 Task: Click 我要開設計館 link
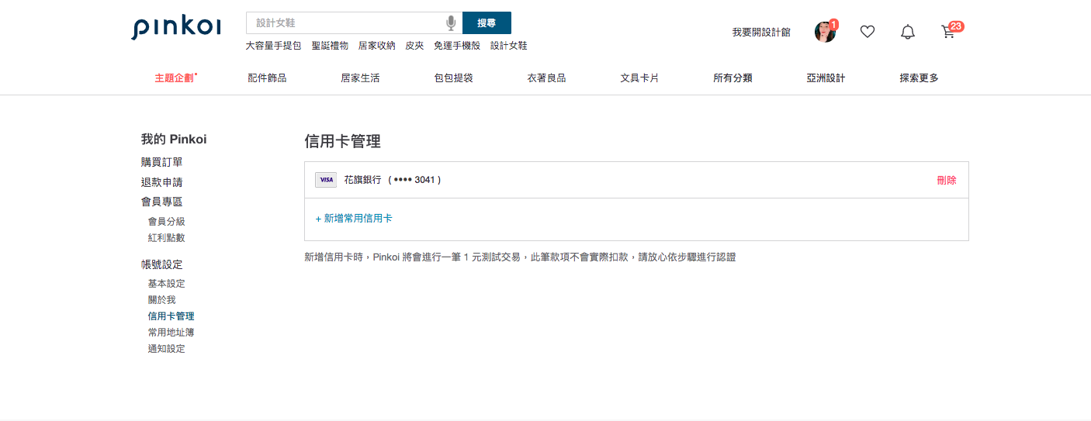(761, 33)
